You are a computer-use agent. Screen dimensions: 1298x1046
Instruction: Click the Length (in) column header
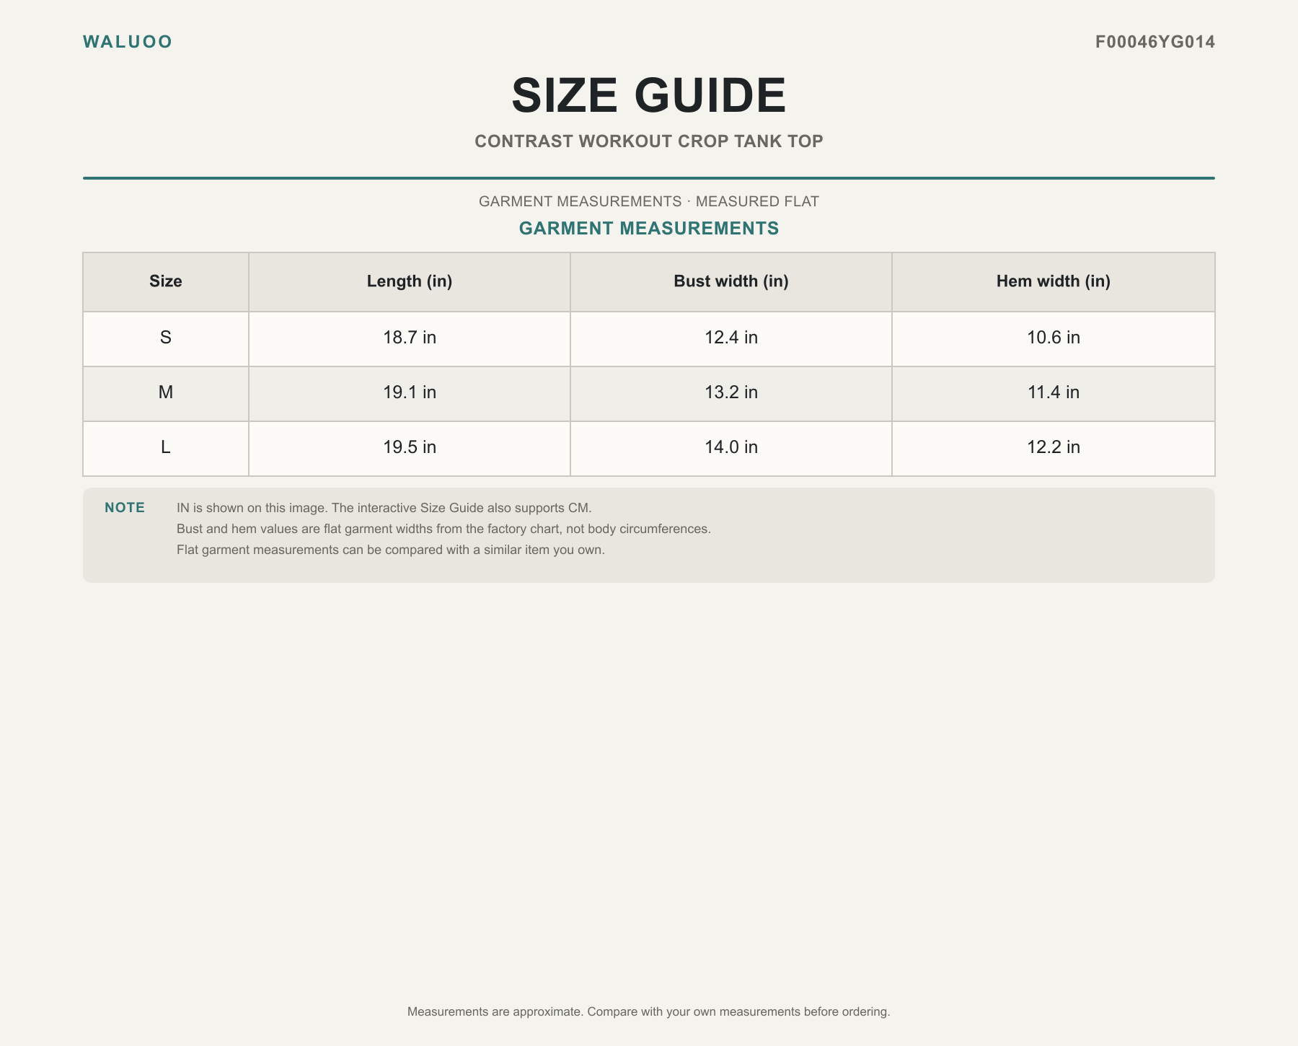click(410, 281)
